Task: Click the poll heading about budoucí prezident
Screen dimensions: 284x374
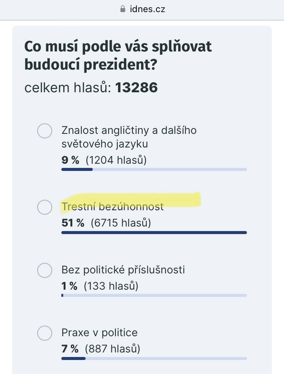Action: tap(118, 55)
